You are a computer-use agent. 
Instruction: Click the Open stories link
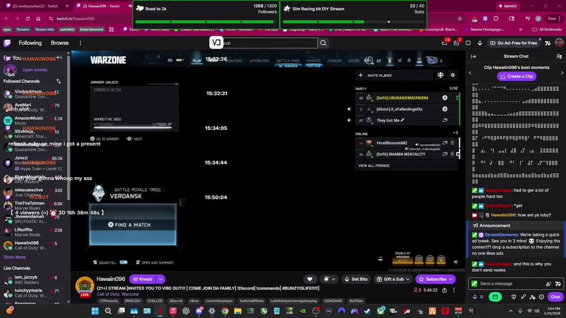(34, 70)
